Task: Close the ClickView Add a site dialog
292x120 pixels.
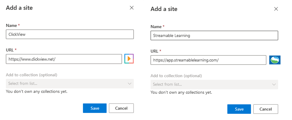Action: [132, 8]
